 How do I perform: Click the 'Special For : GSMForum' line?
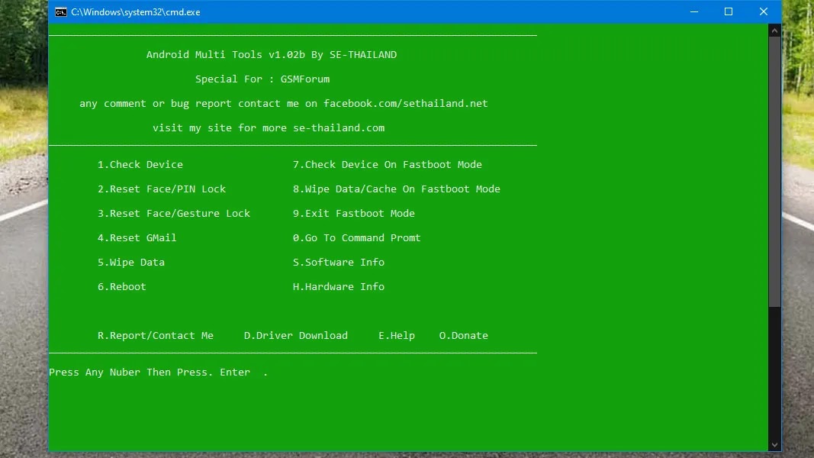coord(262,79)
